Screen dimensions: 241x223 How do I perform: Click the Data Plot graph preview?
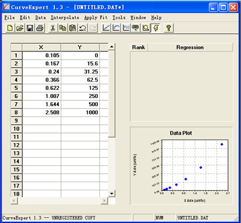pos(181,166)
